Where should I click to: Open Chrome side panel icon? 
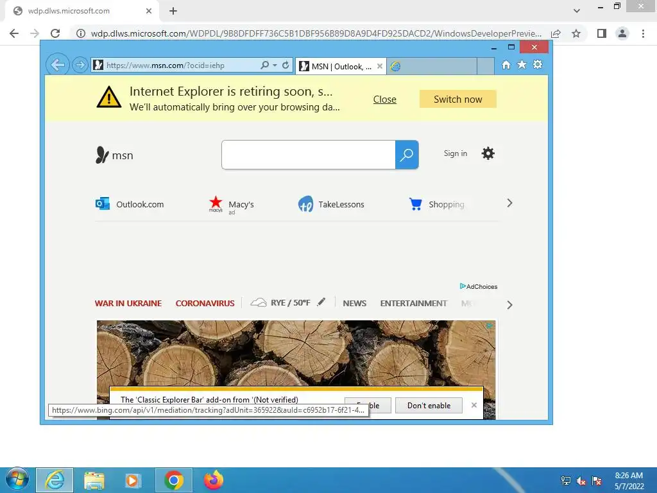(602, 33)
